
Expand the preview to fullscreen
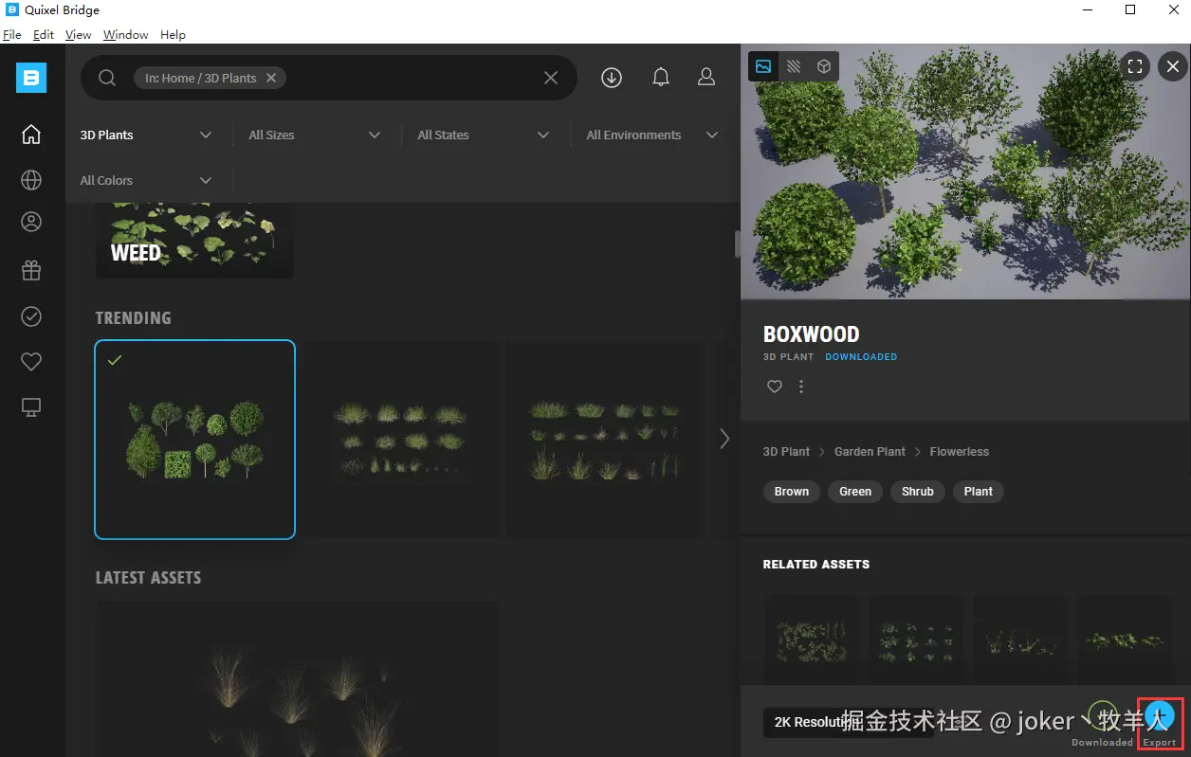pos(1135,66)
